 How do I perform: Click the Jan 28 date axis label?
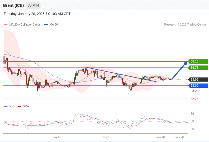179,137
